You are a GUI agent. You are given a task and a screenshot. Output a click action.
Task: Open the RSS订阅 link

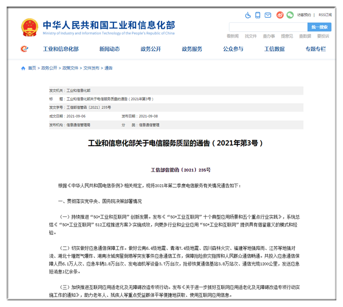[325, 15]
